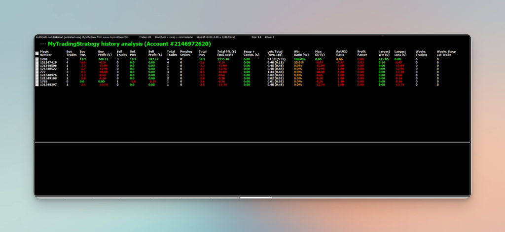This screenshot has height=232, width=505.
Task: Select the checkbox beside magic number 777
Action: (37, 72)
